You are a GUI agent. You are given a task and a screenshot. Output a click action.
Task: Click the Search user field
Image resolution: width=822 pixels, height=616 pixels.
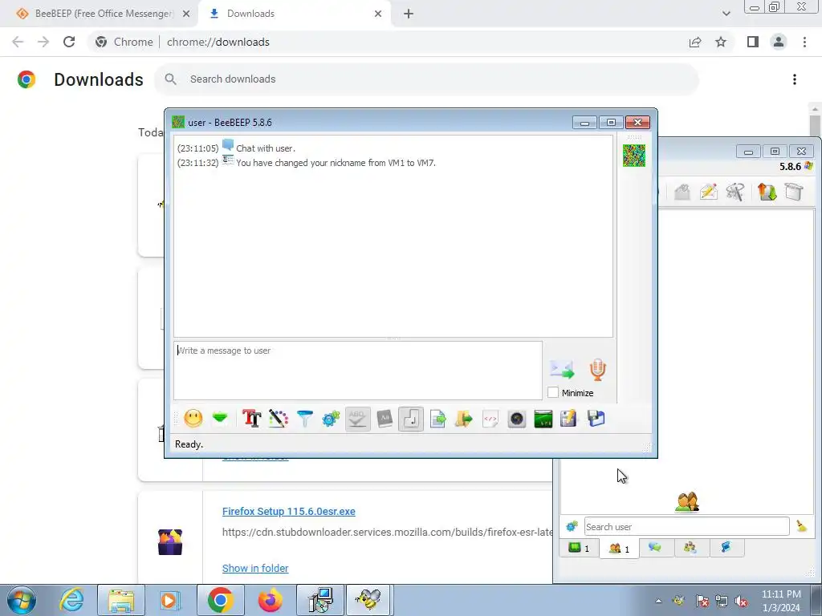pos(687,526)
